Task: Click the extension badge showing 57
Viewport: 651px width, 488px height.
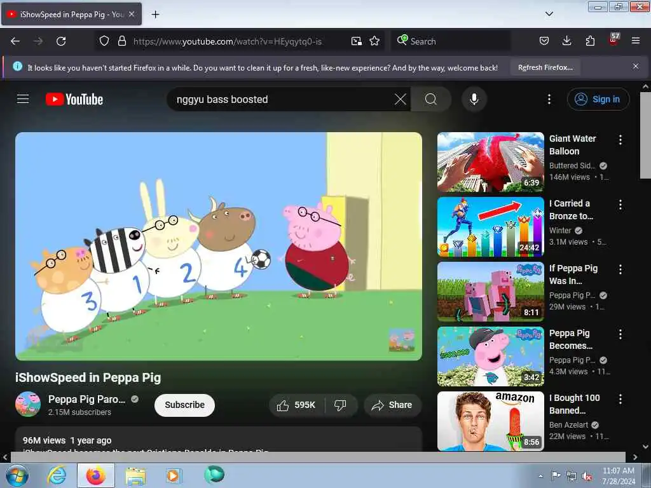Action: (x=614, y=39)
